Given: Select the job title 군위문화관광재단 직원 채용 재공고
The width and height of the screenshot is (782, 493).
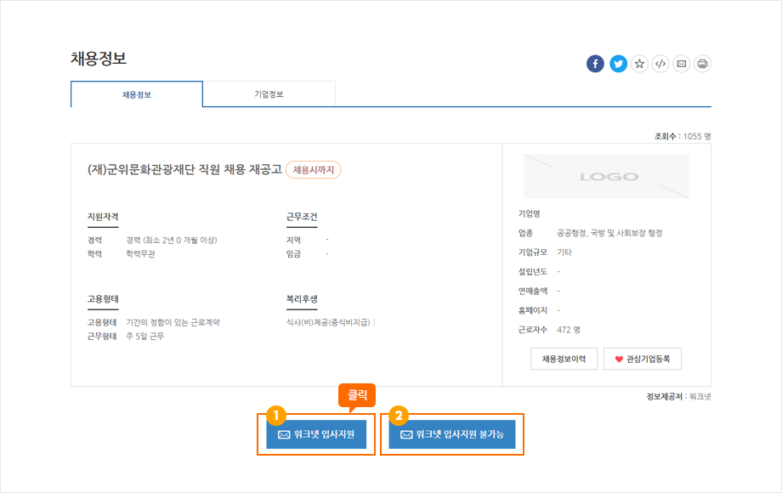Looking at the screenshot, I should [184, 170].
